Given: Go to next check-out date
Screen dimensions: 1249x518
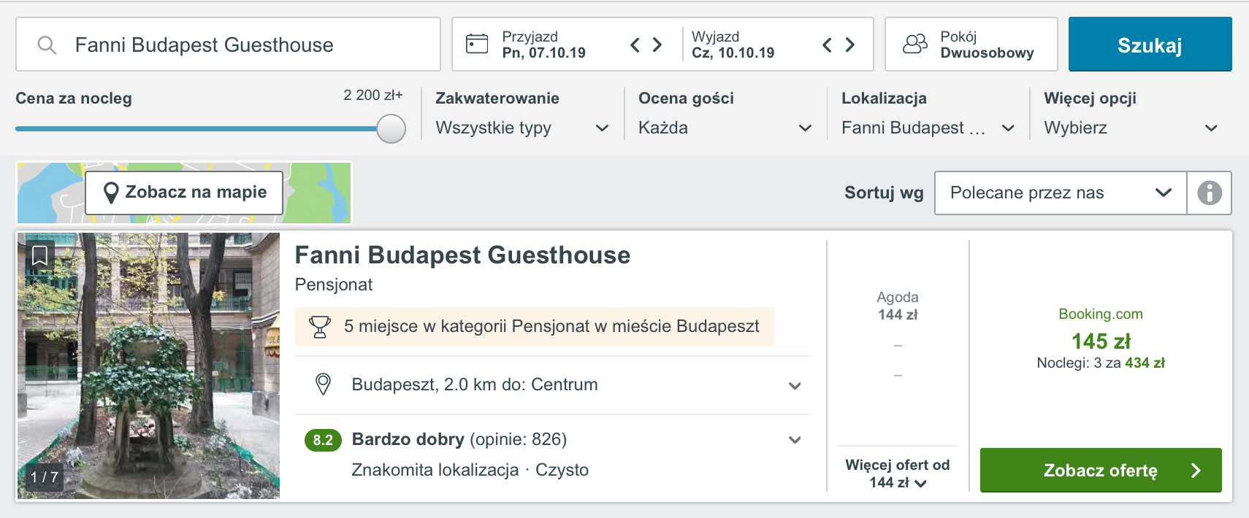Looking at the screenshot, I should 850,45.
